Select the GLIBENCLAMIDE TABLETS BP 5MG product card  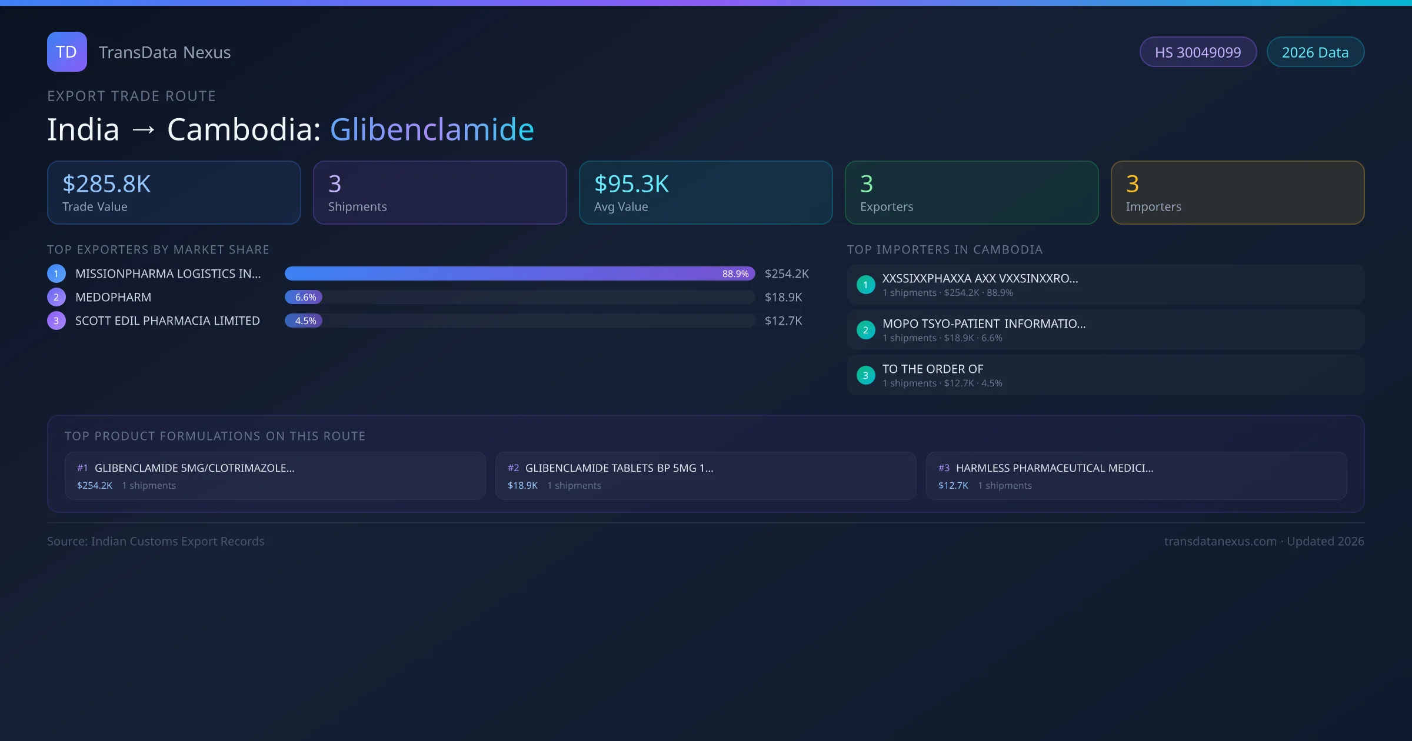[x=705, y=475]
